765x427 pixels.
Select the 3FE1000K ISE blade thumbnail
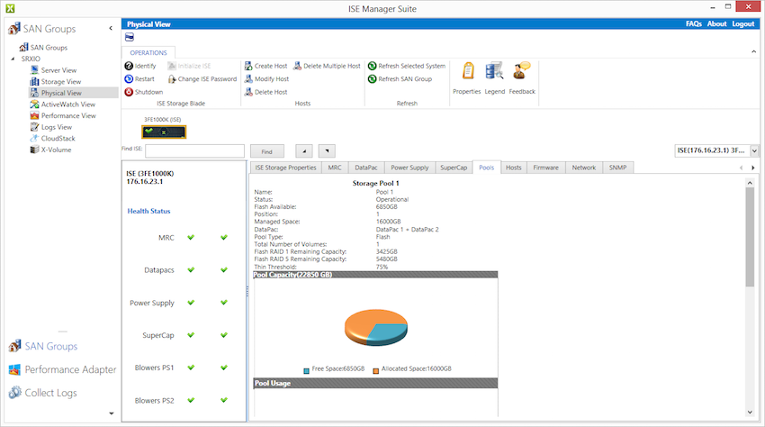[164, 132]
